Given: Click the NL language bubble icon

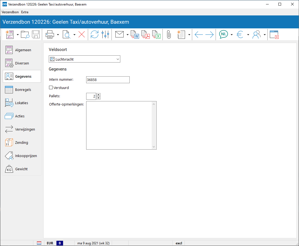Looking at the screenshot, I should pyautogui.click(x=224, y=34).
